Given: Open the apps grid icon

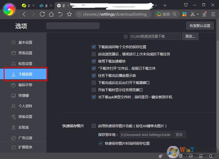Looking at the screenshot, I should tap(184, 14).
